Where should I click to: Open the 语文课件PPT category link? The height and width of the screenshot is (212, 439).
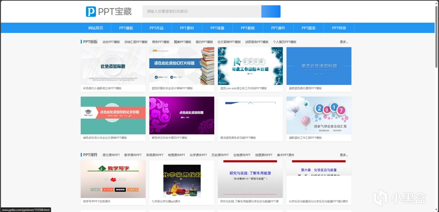111,155
